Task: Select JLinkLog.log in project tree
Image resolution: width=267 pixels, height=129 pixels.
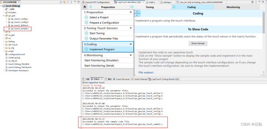Action: [x=14, y=58]
